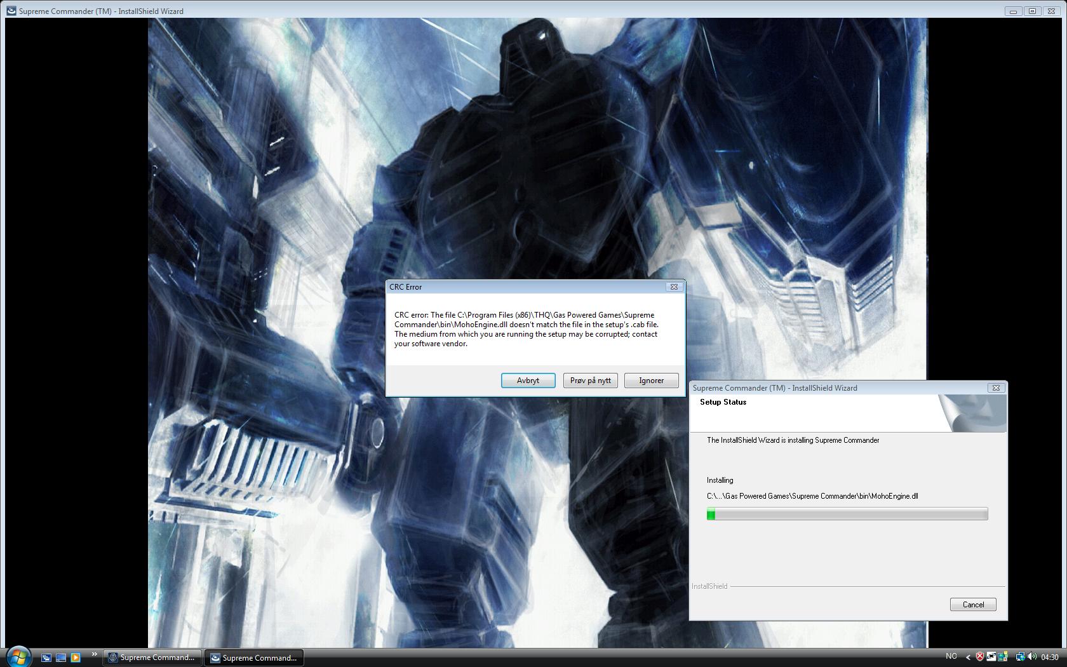
Task: Close the main InstallShield Wizard window
Action: pos(1051,11)
